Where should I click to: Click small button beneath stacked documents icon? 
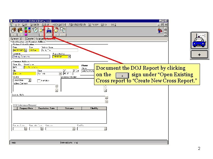click(63, 35)
